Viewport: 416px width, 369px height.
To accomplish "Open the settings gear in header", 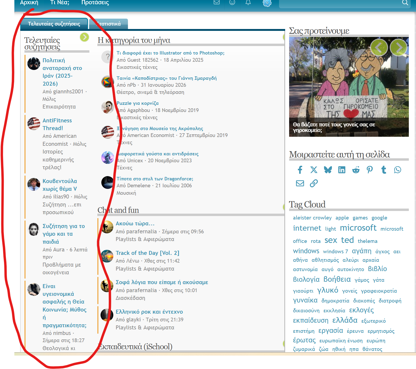I will point(267,3).
